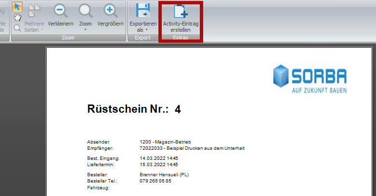Click the Besteller Tel.: label
Viewport: 376px width, 196px height.
point(102,181)
